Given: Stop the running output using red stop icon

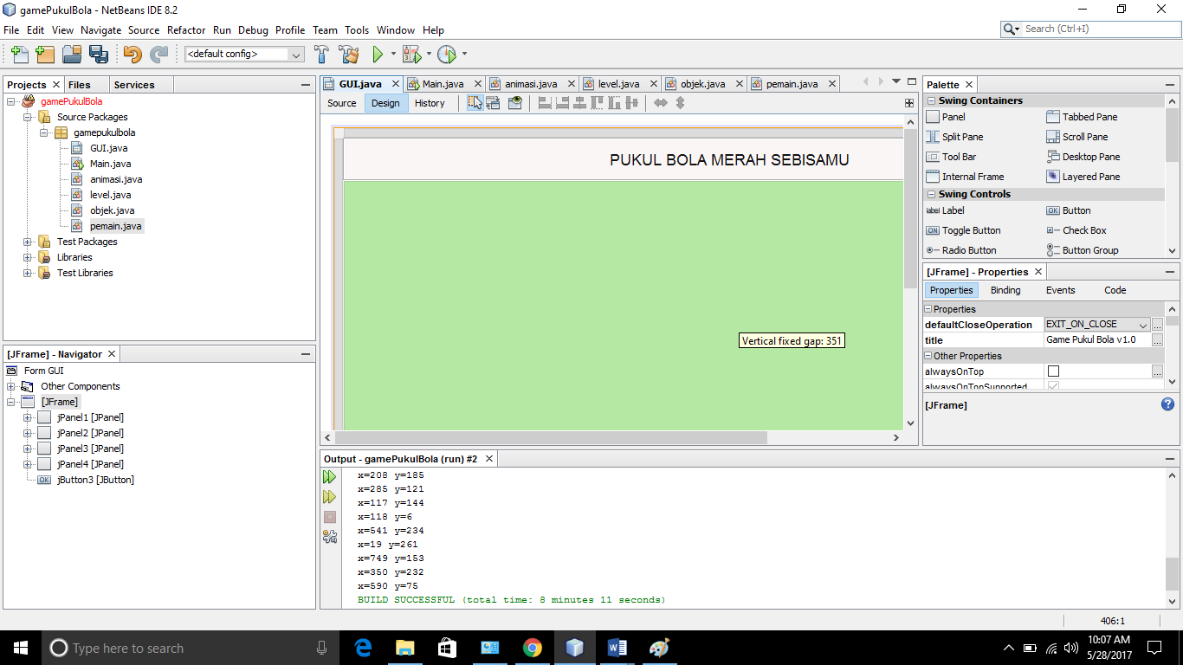Looking at the screenshot, I should pyautogui.click(x=330, y=516).
